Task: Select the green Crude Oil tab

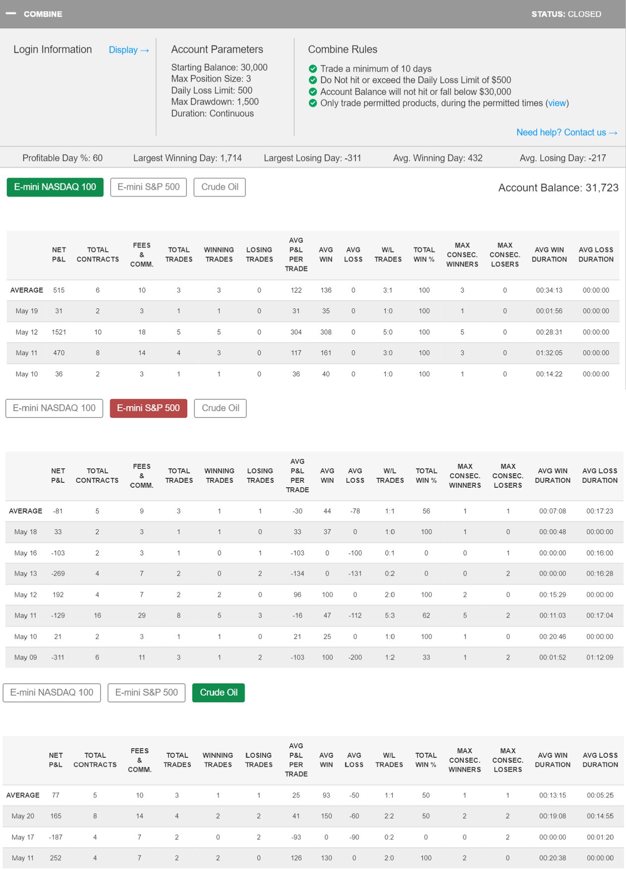Action: click(x=219, y=693)
